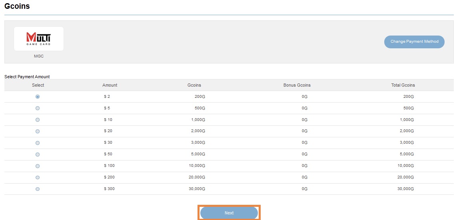Click the $ 300 amount cell
Image resolution: width=459 pixels, height=220 pixels.
click(x=109, y=189)
